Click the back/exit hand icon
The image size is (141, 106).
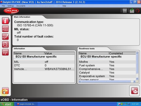click(5, 91)
